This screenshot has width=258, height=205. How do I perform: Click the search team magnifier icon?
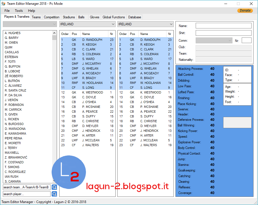click(x=54, y=187)
